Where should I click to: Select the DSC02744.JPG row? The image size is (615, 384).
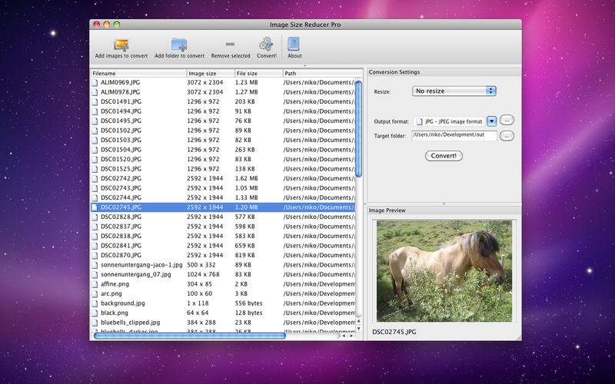click(223, 198)
